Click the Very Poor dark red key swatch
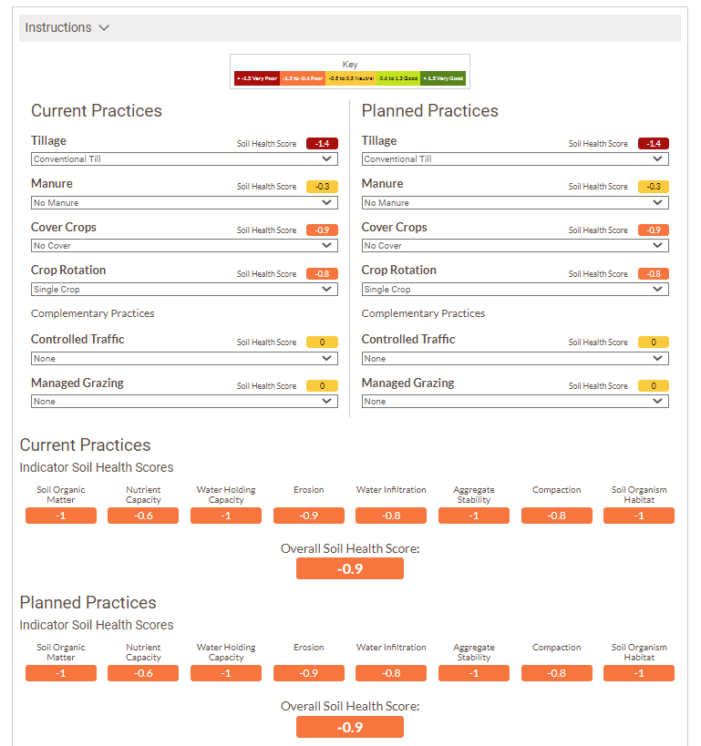Image resolution: width=701 pixels, height=746 pixels. coord(257,79)
